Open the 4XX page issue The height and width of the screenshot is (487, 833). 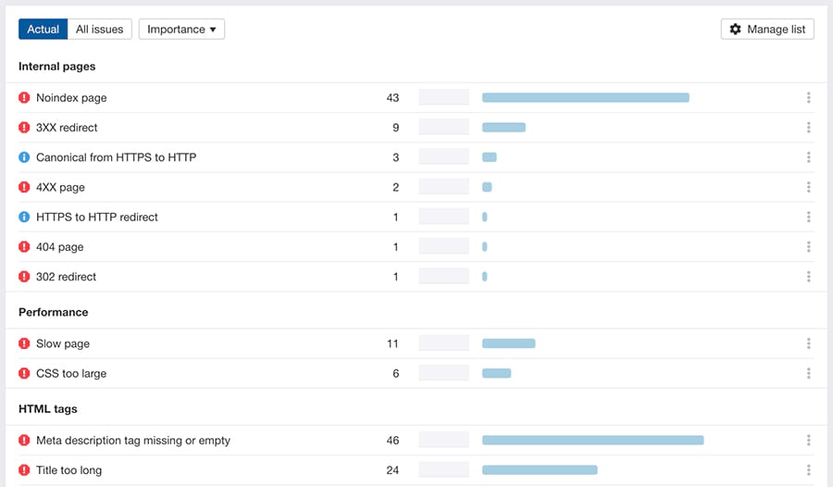[x=60, y=187]
